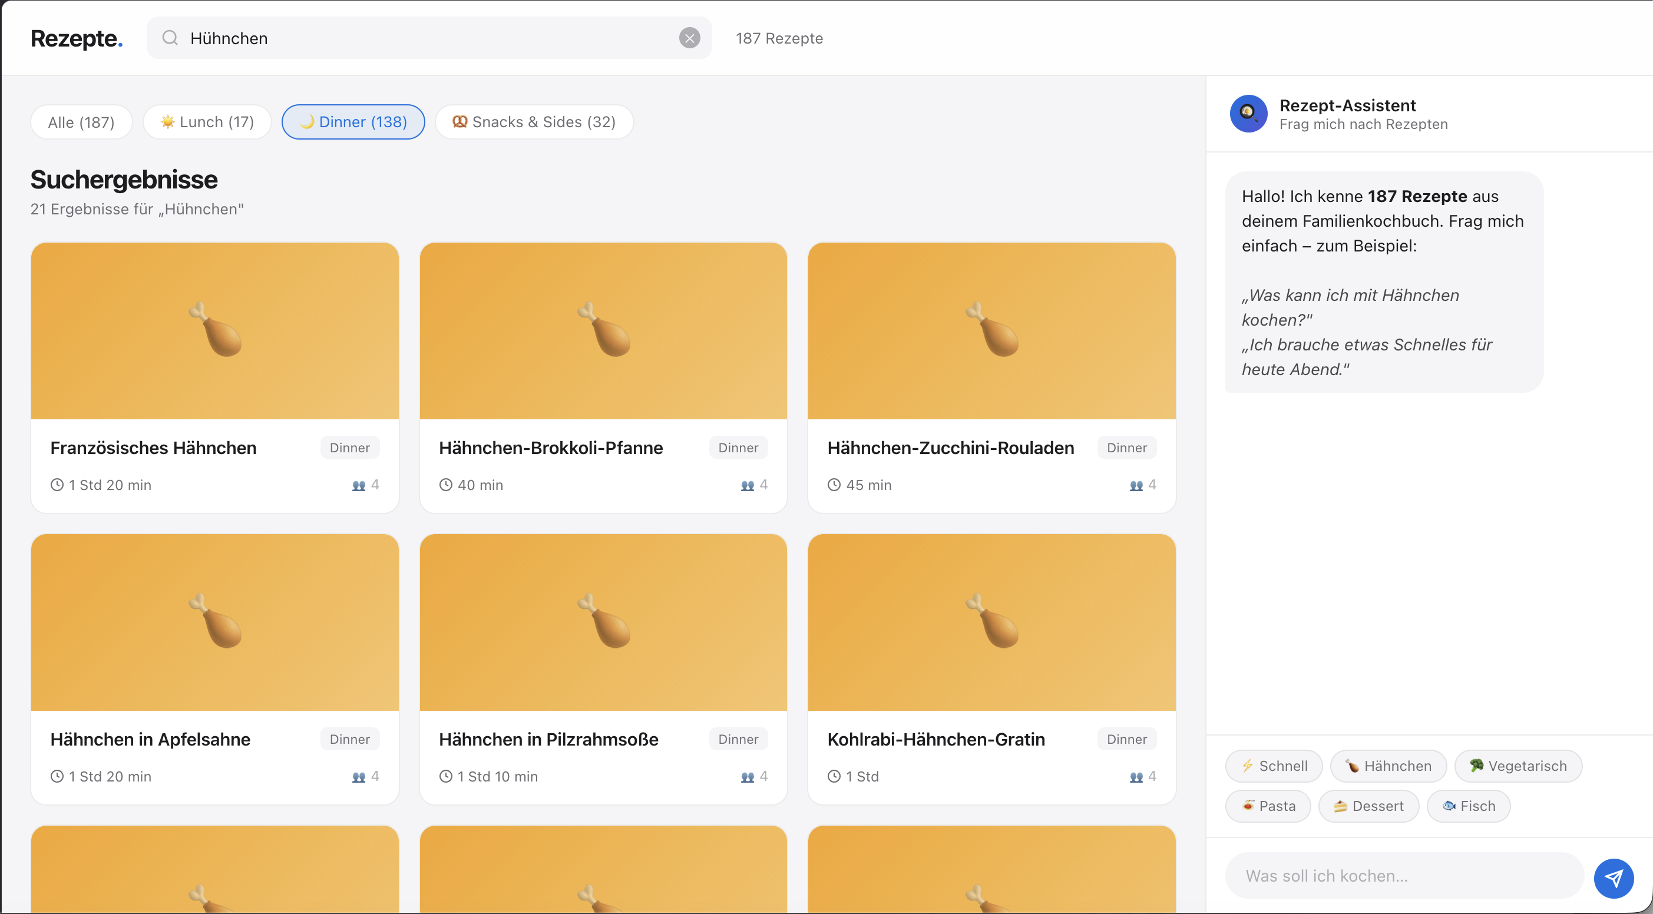Switch to the Lunch (17) filter

207,122
